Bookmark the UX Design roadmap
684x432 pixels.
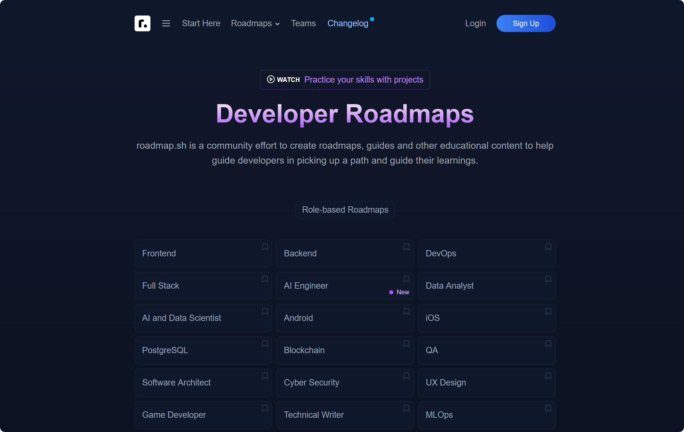pos(548,376)
